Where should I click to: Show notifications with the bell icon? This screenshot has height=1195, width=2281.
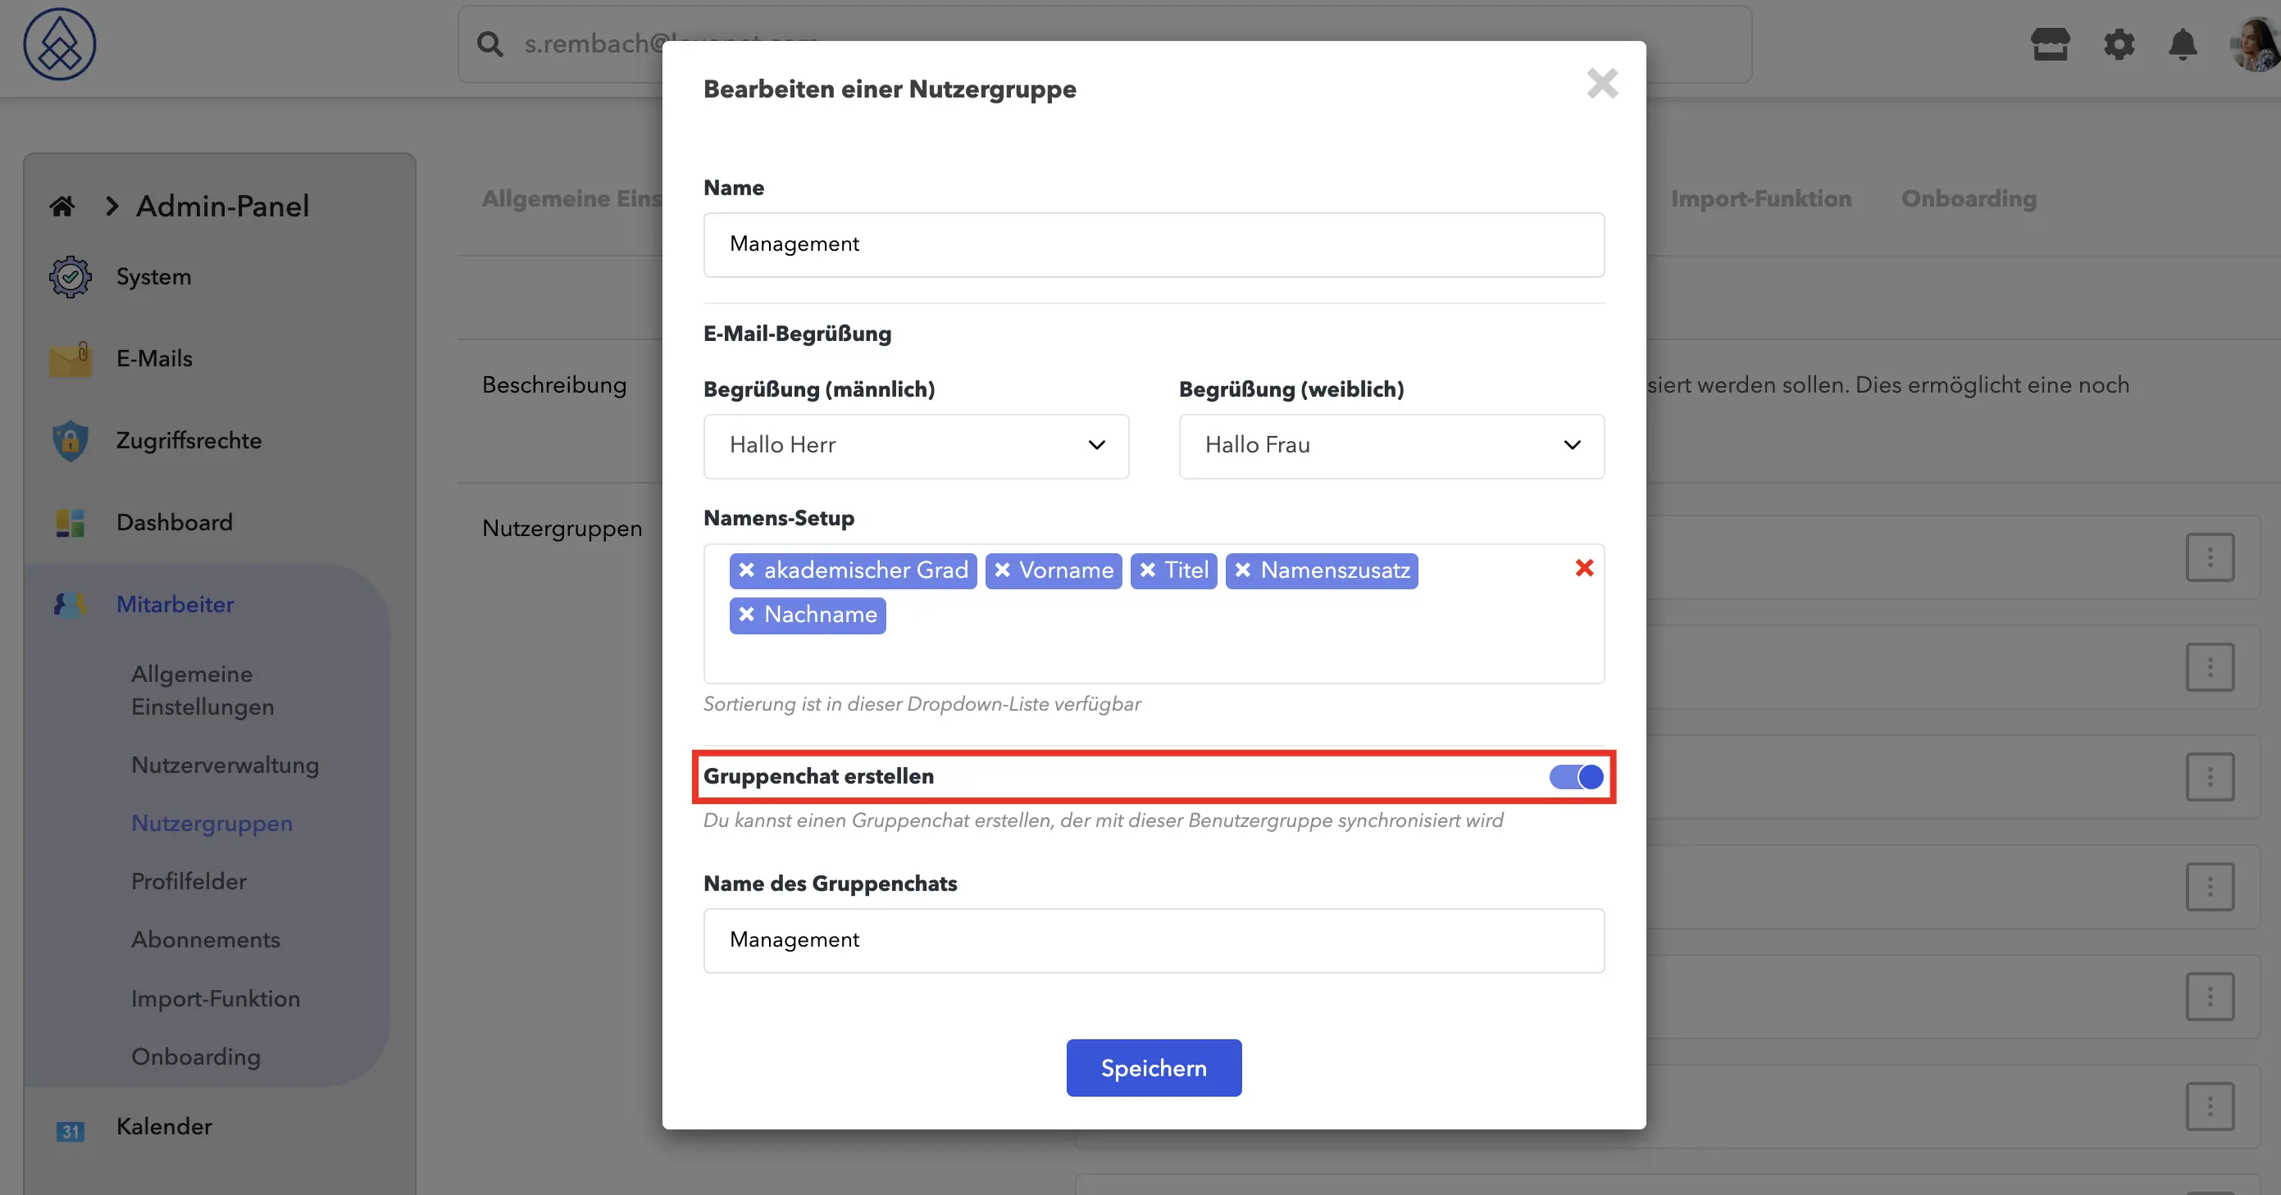[2183, 43]
